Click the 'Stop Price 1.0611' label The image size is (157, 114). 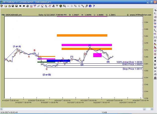(132, 69)
